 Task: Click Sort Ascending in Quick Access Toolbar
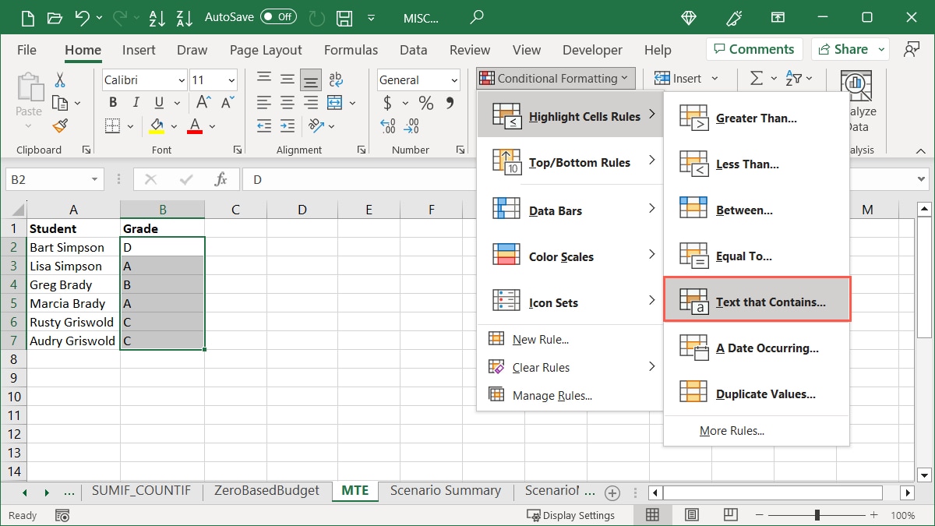point(157,16)
